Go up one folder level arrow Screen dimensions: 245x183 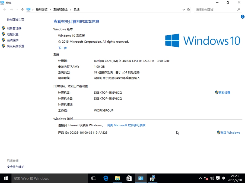click(x=23, y=10)
